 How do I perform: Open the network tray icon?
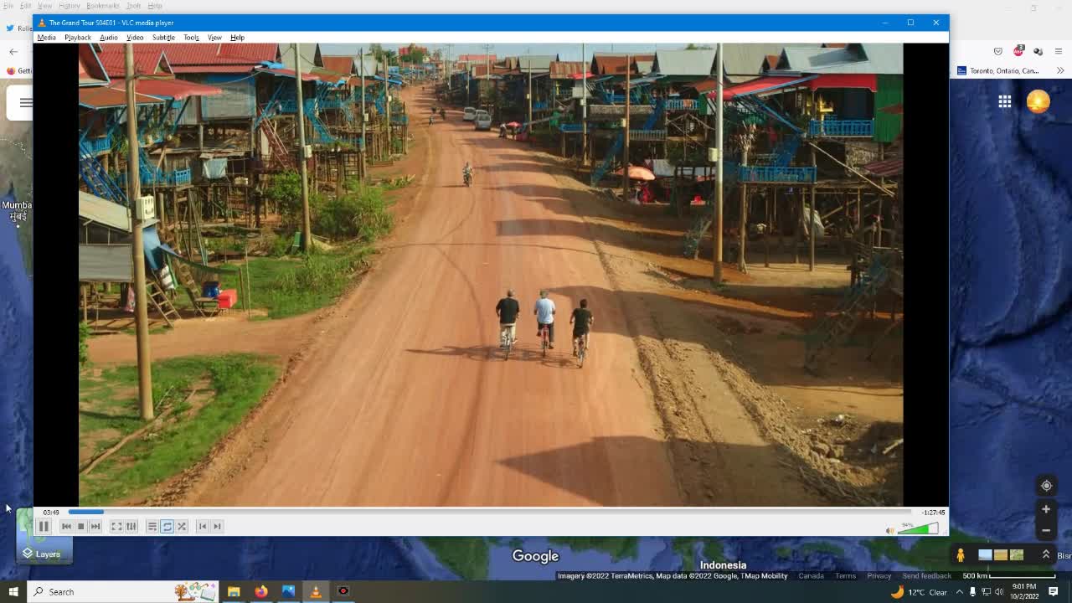[x=986, y=592]
